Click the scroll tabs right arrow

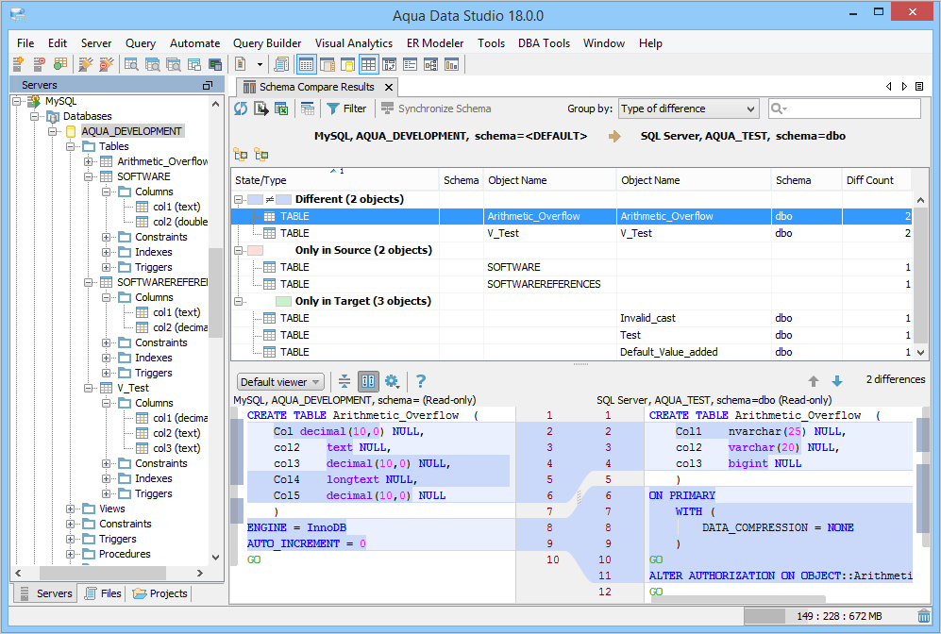[x=904, y=87]
